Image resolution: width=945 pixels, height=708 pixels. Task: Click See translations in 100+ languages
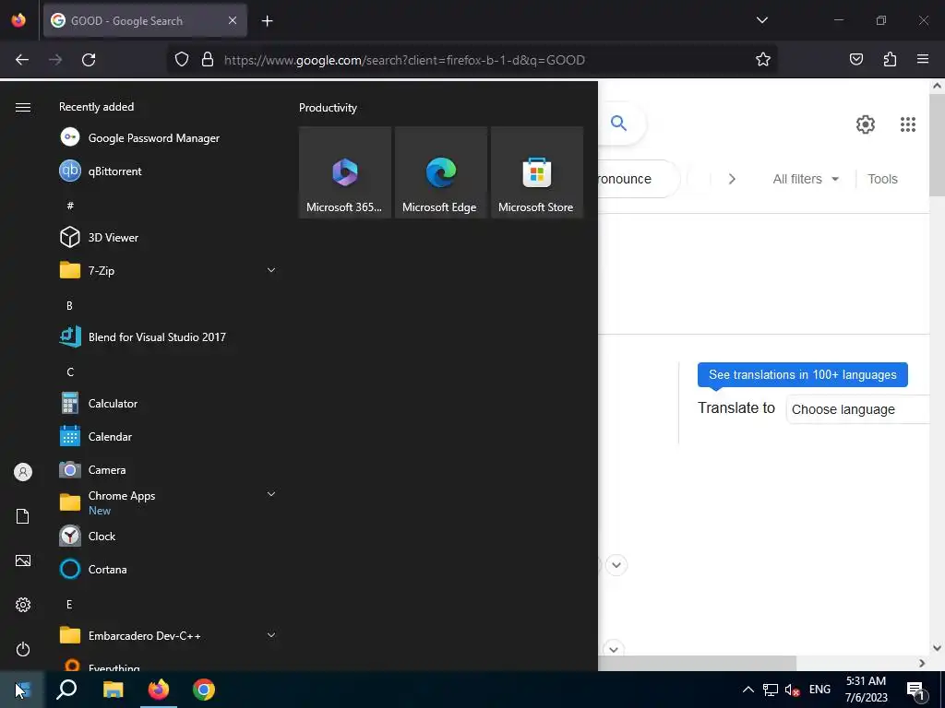(802, 374)
